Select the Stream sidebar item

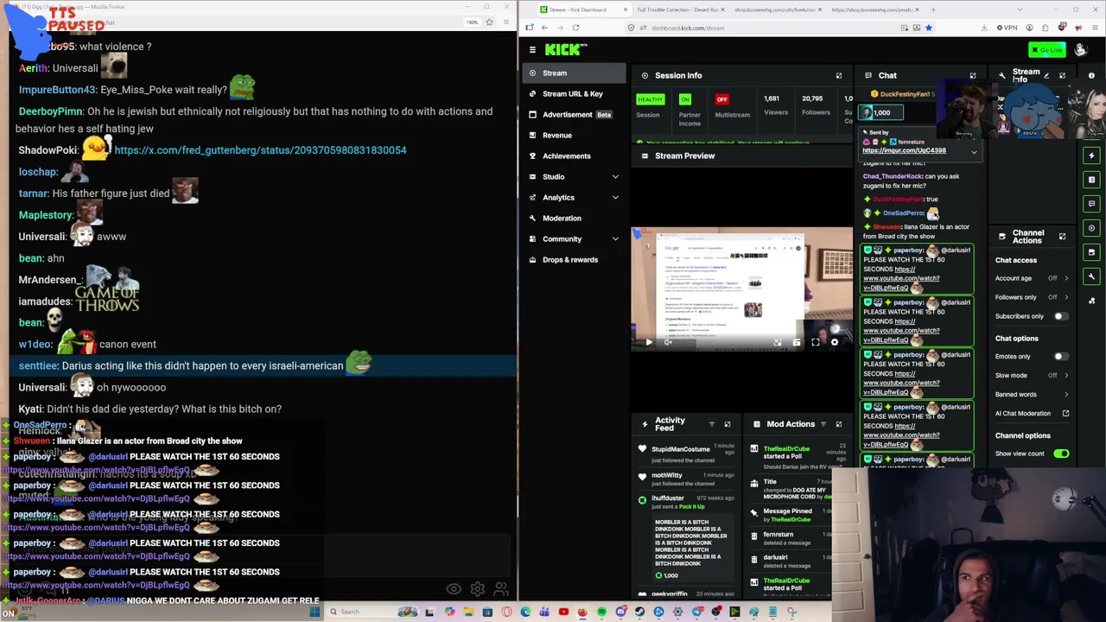pos(574,73)
